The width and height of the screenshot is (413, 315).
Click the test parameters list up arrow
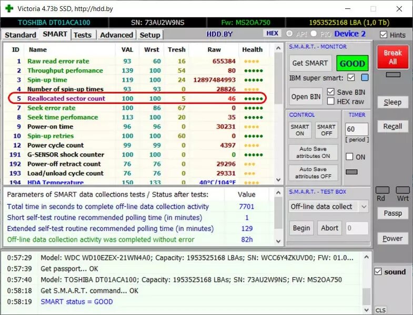click(x=278, y=193)
